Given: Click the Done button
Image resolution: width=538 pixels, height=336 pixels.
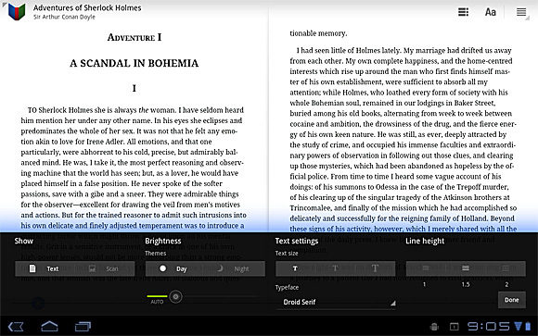Looking at the screenshot, I should pyautogui.click(x=512, y=300).
